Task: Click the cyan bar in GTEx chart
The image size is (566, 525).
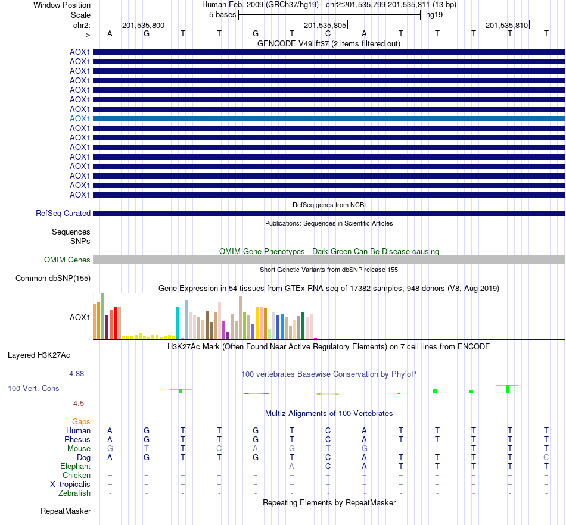Action: tap(178, 323)
